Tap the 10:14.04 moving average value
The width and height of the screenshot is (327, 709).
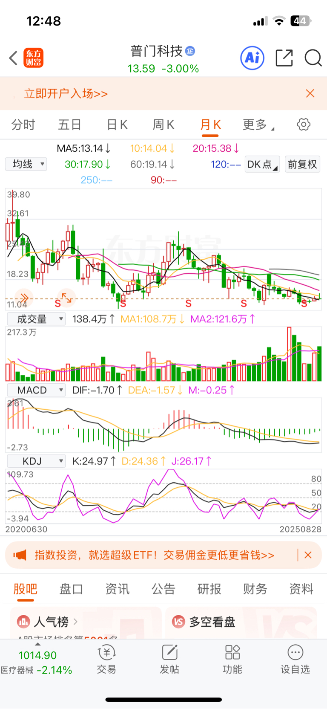pyautogui.click(x=152, y=148)
